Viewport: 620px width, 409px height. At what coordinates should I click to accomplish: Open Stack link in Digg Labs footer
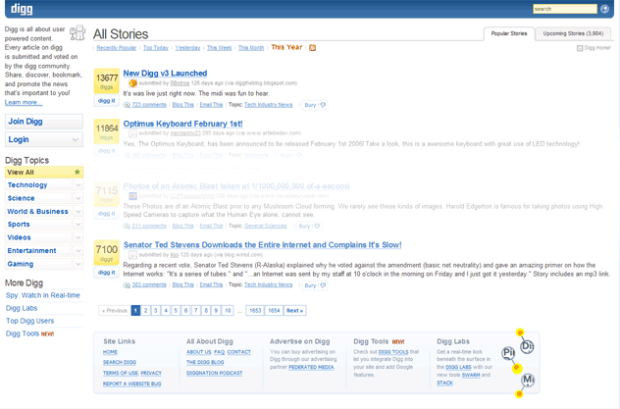pyautogui.click(x=444, y=383)
